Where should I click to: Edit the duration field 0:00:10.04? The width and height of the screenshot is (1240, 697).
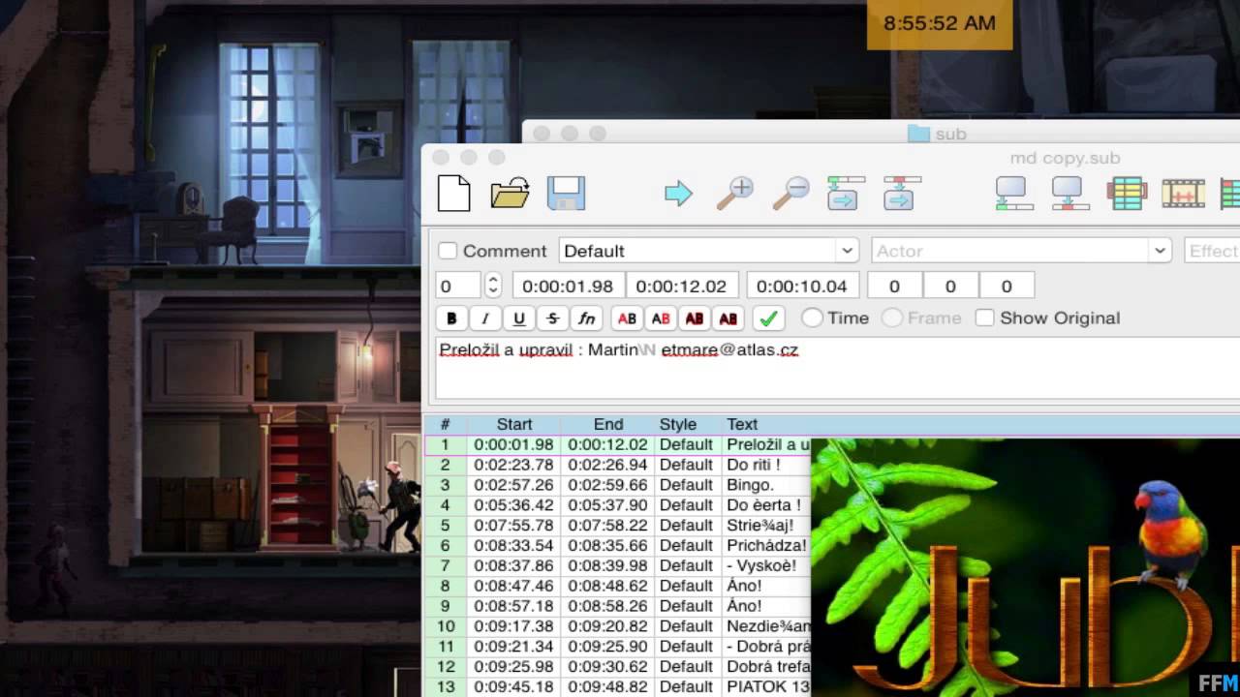click(x=801, y=286)
